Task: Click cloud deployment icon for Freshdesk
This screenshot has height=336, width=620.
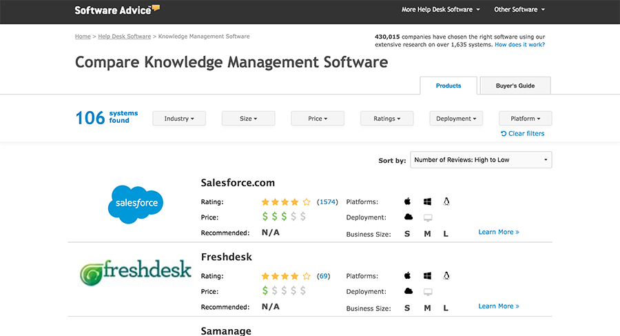Action: click(409, 291)
